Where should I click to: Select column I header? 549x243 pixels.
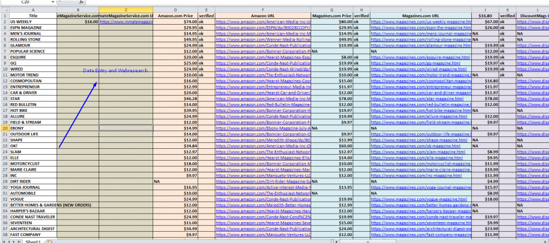(x=421, y=10)
